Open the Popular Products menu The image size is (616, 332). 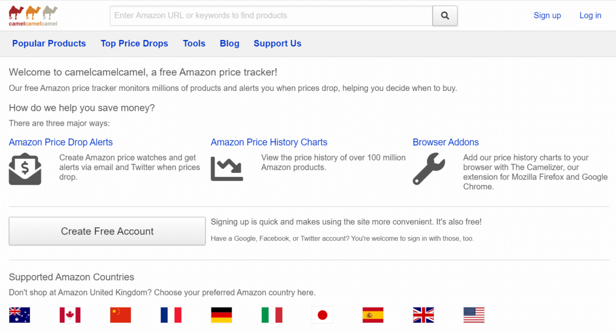coord(49,44)
